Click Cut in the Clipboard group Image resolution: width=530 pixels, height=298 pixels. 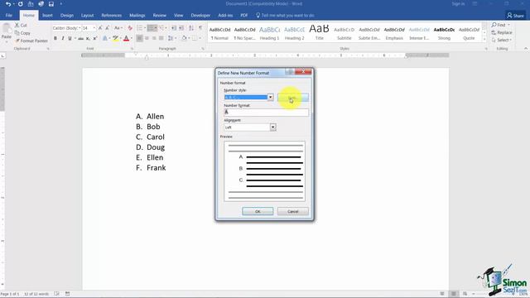(21, 26)
